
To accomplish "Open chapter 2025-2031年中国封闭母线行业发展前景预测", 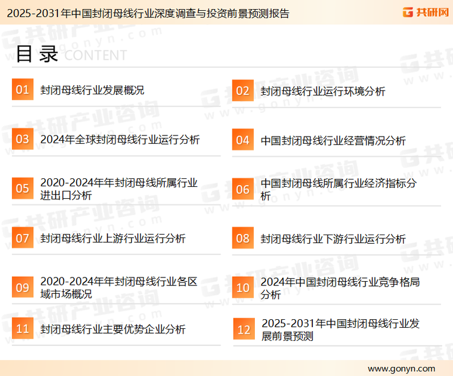I will 340,329.
